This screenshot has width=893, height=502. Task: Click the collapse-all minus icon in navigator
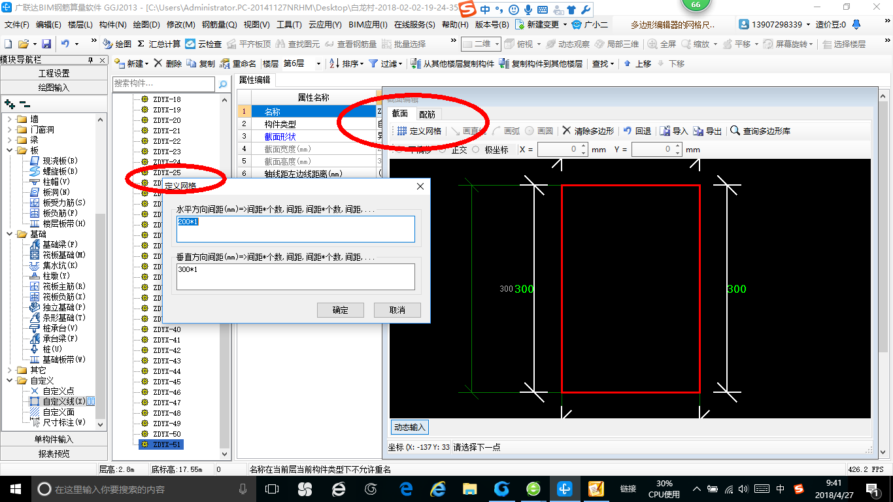tap(24, 103)
